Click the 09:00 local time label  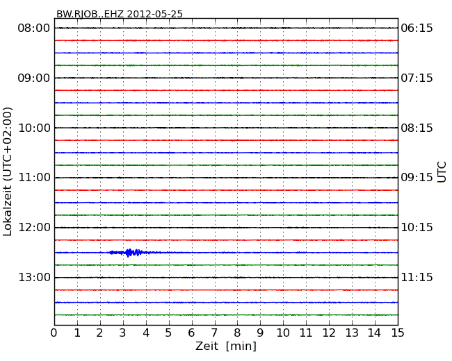tap(34, 78)
